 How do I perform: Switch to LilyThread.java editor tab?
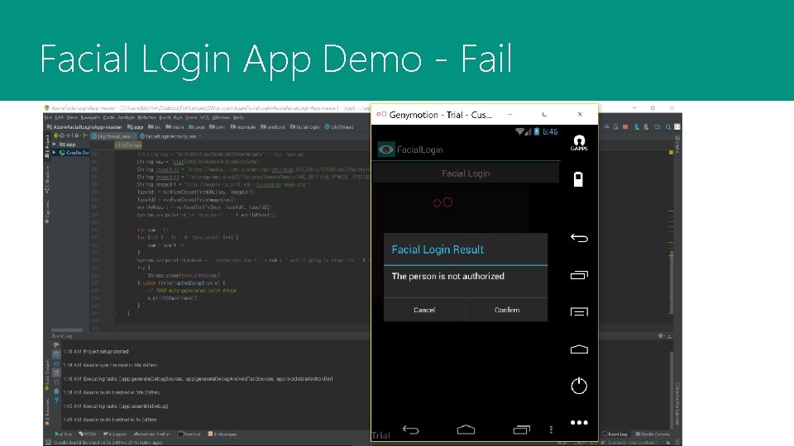(113, 136)
